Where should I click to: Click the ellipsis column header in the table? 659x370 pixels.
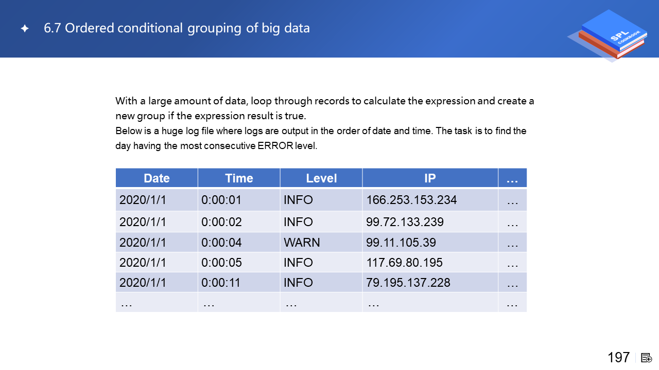point(512,178)
